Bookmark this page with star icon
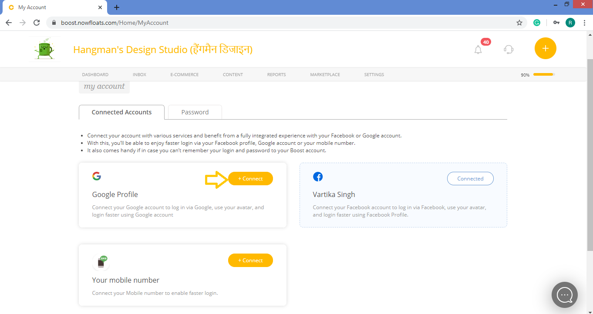Image resolution: width=593 pixels, height=314 pixels. coord(519,23)
